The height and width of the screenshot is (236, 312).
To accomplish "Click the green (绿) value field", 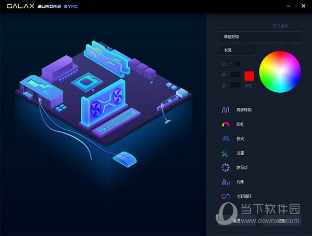I will point(234,74).
